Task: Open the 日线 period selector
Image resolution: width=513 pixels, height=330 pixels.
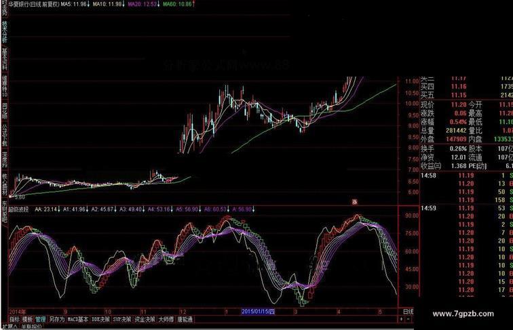Action: tap(408, 312)
